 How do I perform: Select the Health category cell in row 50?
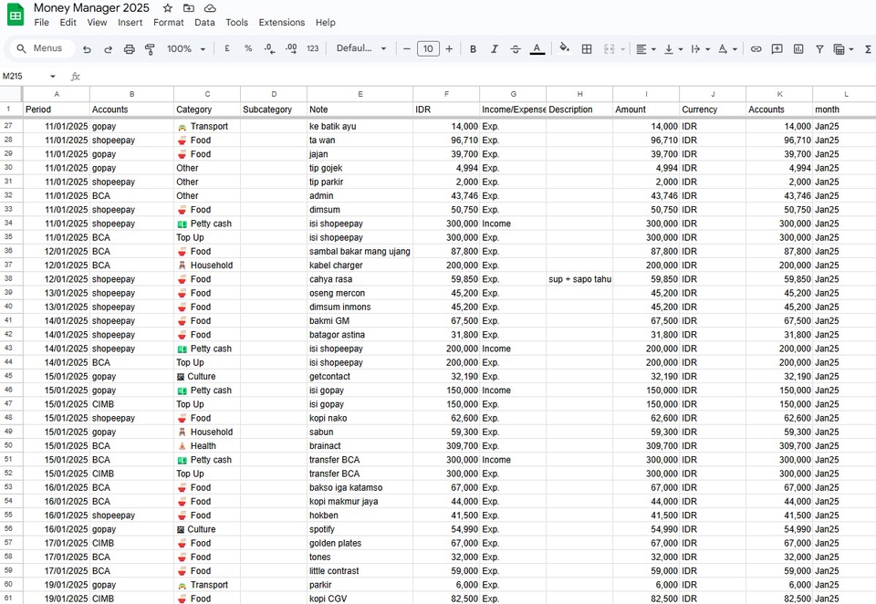click(207, 446)
